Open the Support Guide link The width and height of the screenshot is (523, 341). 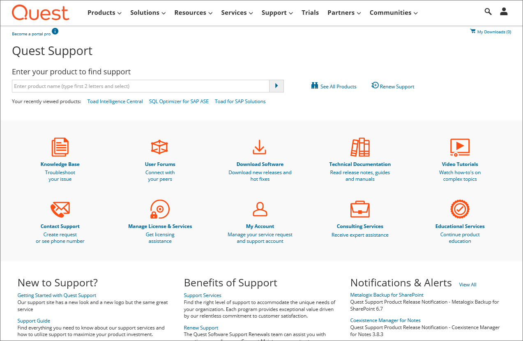[34, 321]
